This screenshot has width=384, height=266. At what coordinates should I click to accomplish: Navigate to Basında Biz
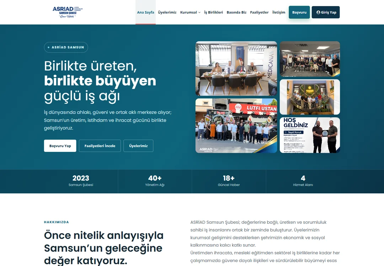[x=236, y=12]
